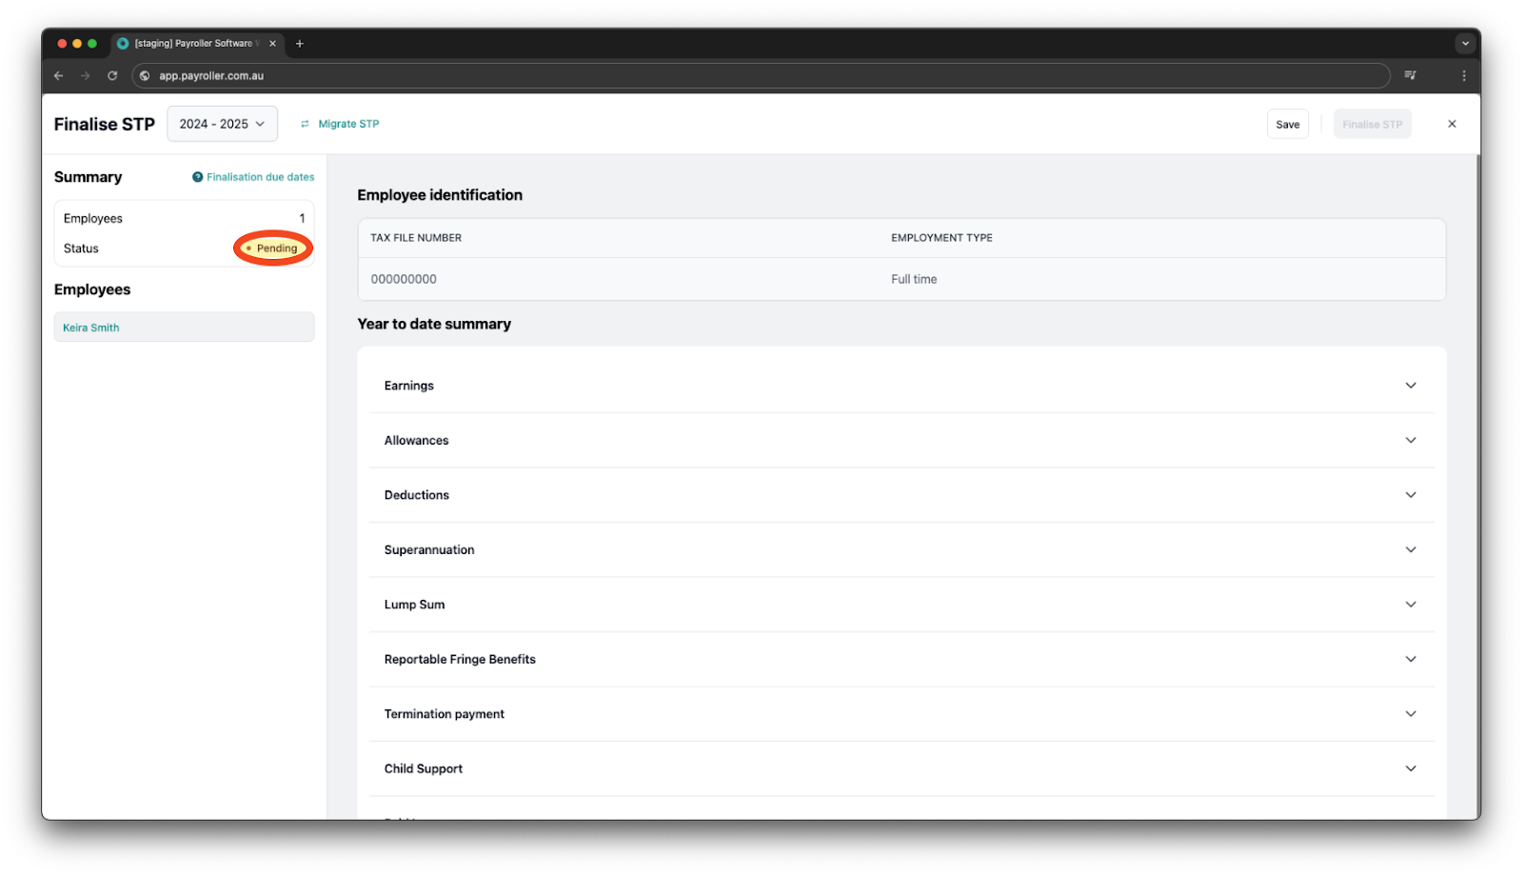Open the tab search dropdown arrow

coord(1465,44)
